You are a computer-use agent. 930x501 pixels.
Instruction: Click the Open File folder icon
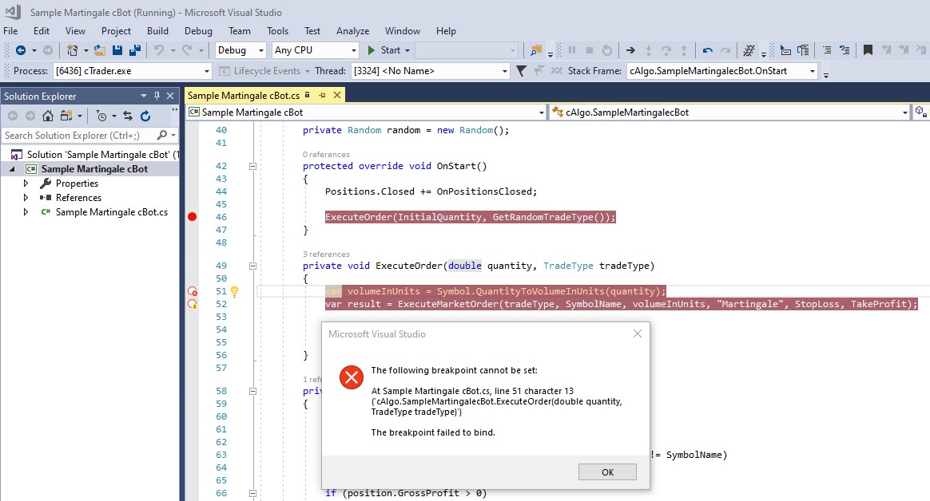pyautogui.click(x=100, y=50)
